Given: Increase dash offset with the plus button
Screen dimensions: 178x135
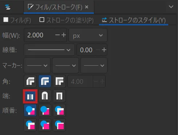Looking at the screenshot, I should point(104,50).
